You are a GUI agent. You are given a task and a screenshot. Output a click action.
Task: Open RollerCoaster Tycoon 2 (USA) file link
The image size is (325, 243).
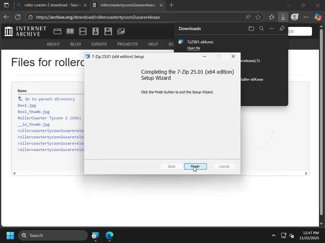click(49, 118)
